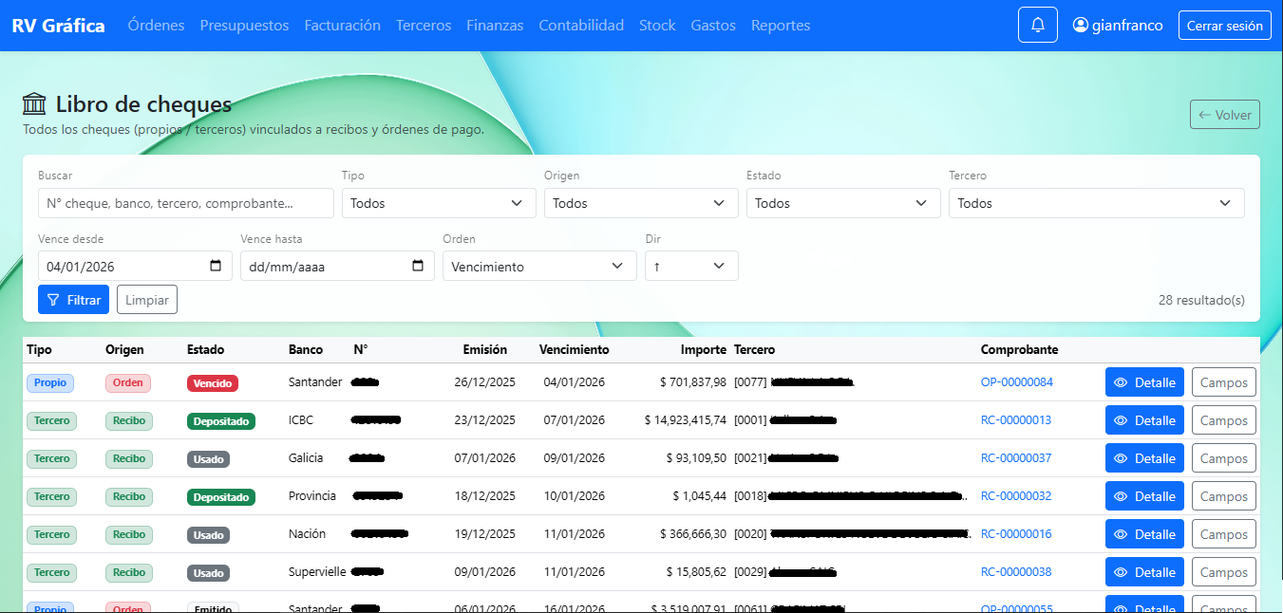Open the Tipo dropdown

pyautogui.click(x=438, y=203)
